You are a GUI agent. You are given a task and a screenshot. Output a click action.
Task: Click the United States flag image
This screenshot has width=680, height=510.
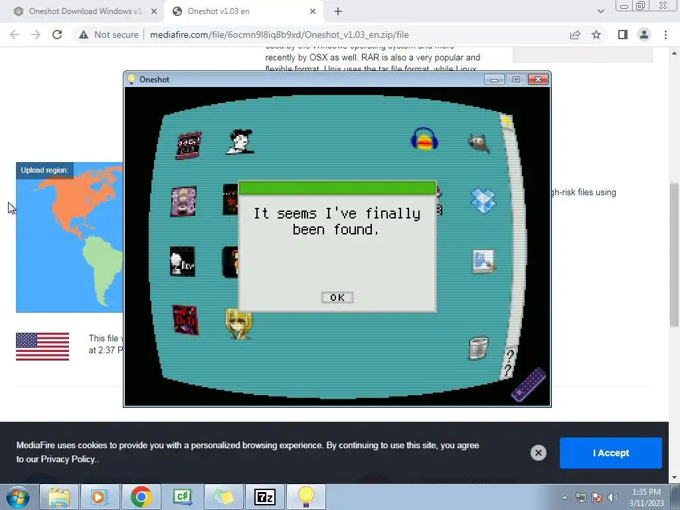[x=42, y=347]
